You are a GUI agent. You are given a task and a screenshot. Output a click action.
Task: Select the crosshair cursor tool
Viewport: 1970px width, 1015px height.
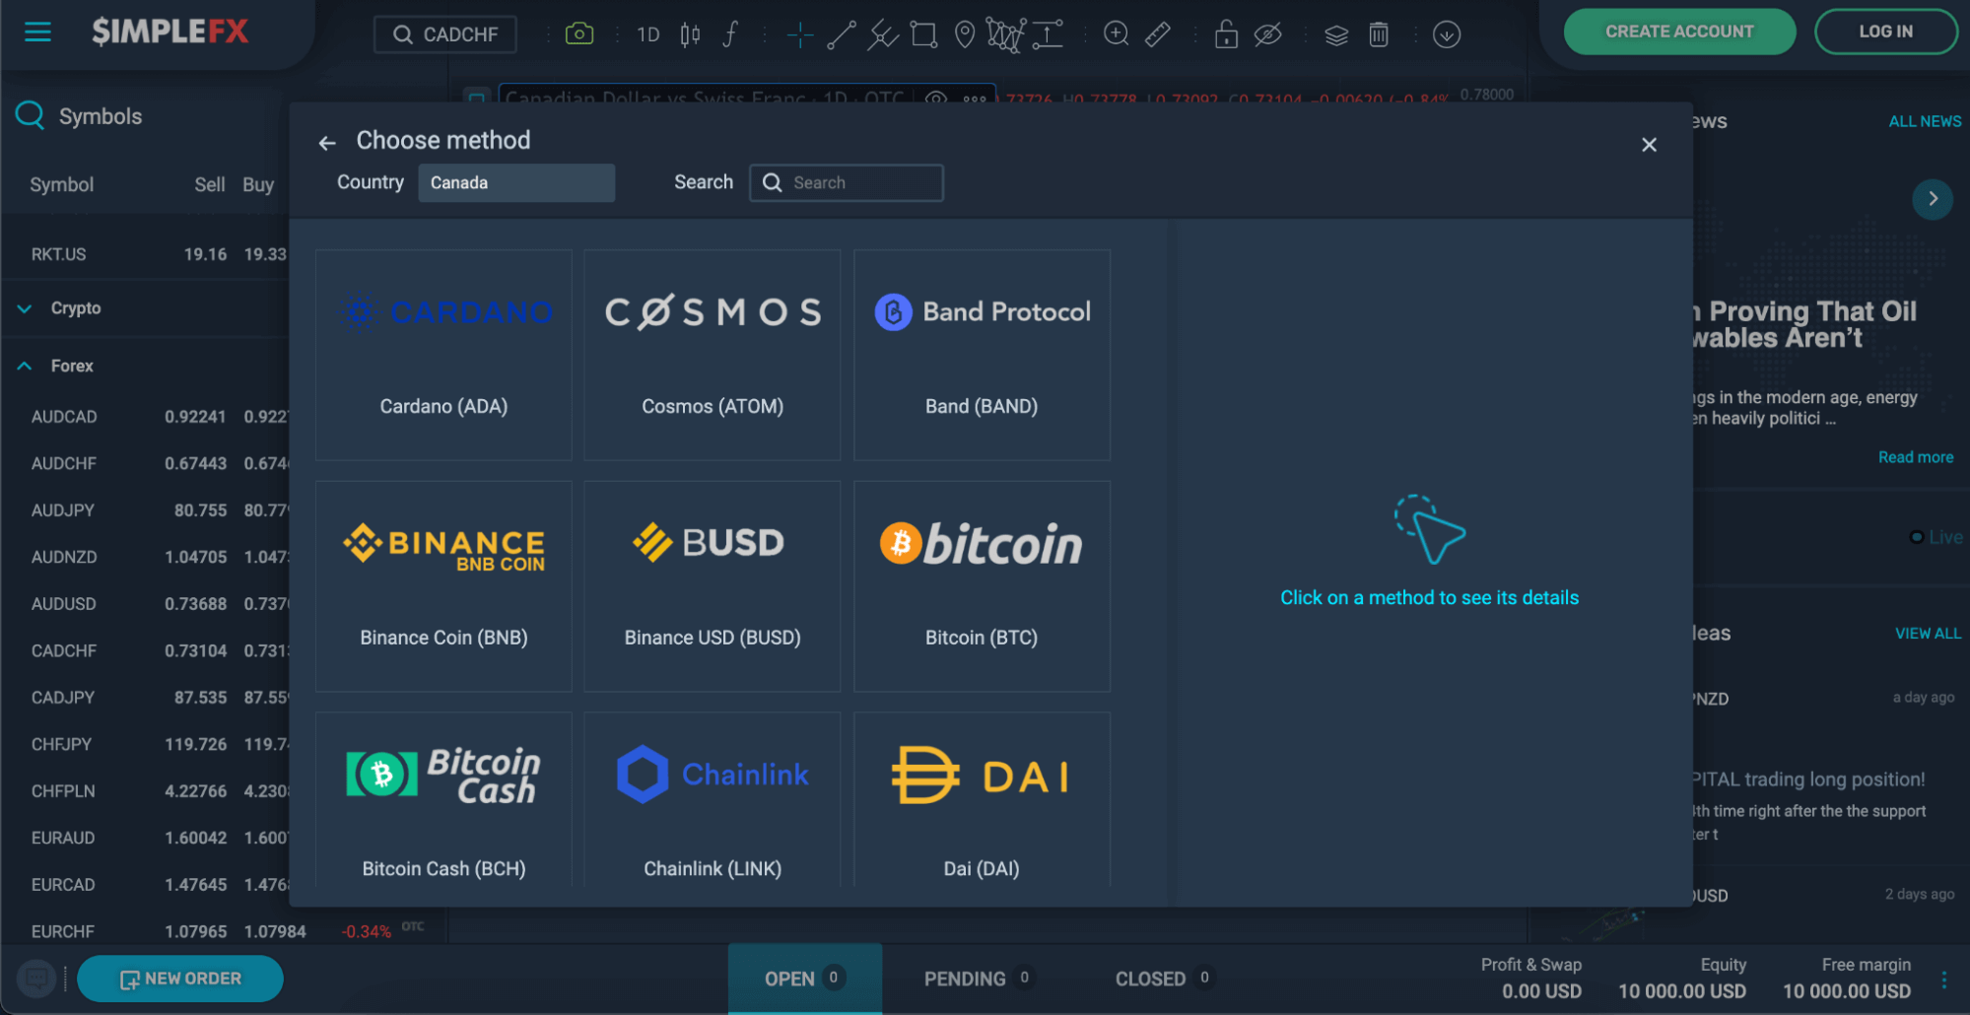[799, 34]
